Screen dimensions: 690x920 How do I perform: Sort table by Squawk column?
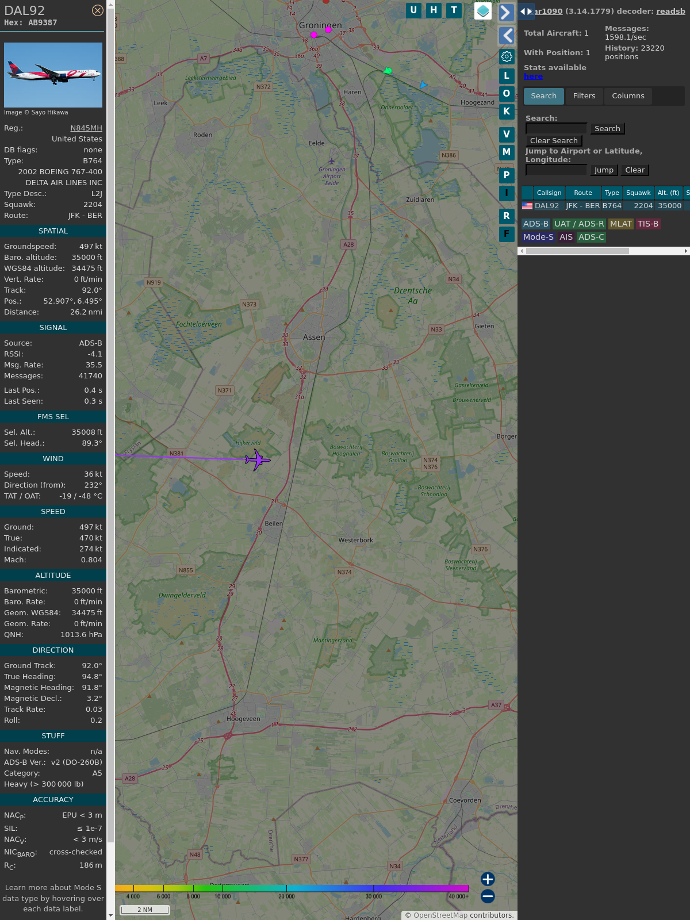[x=638, y=193]
